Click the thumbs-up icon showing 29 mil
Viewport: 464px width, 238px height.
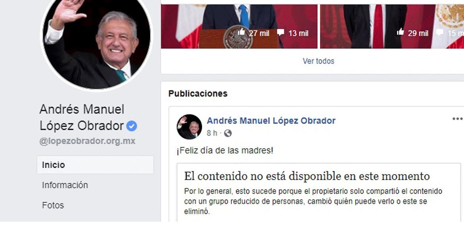(401, 32)
